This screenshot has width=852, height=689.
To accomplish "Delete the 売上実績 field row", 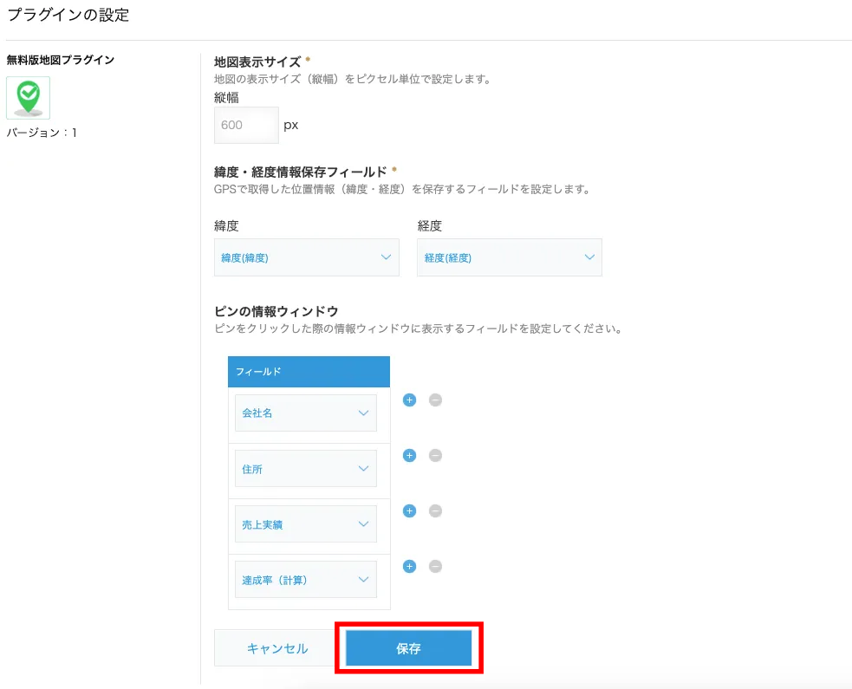I will click(x=435, y=511).
